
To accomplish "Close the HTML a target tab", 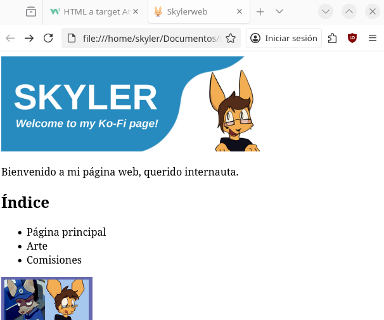I will click(x=136, y=11).
